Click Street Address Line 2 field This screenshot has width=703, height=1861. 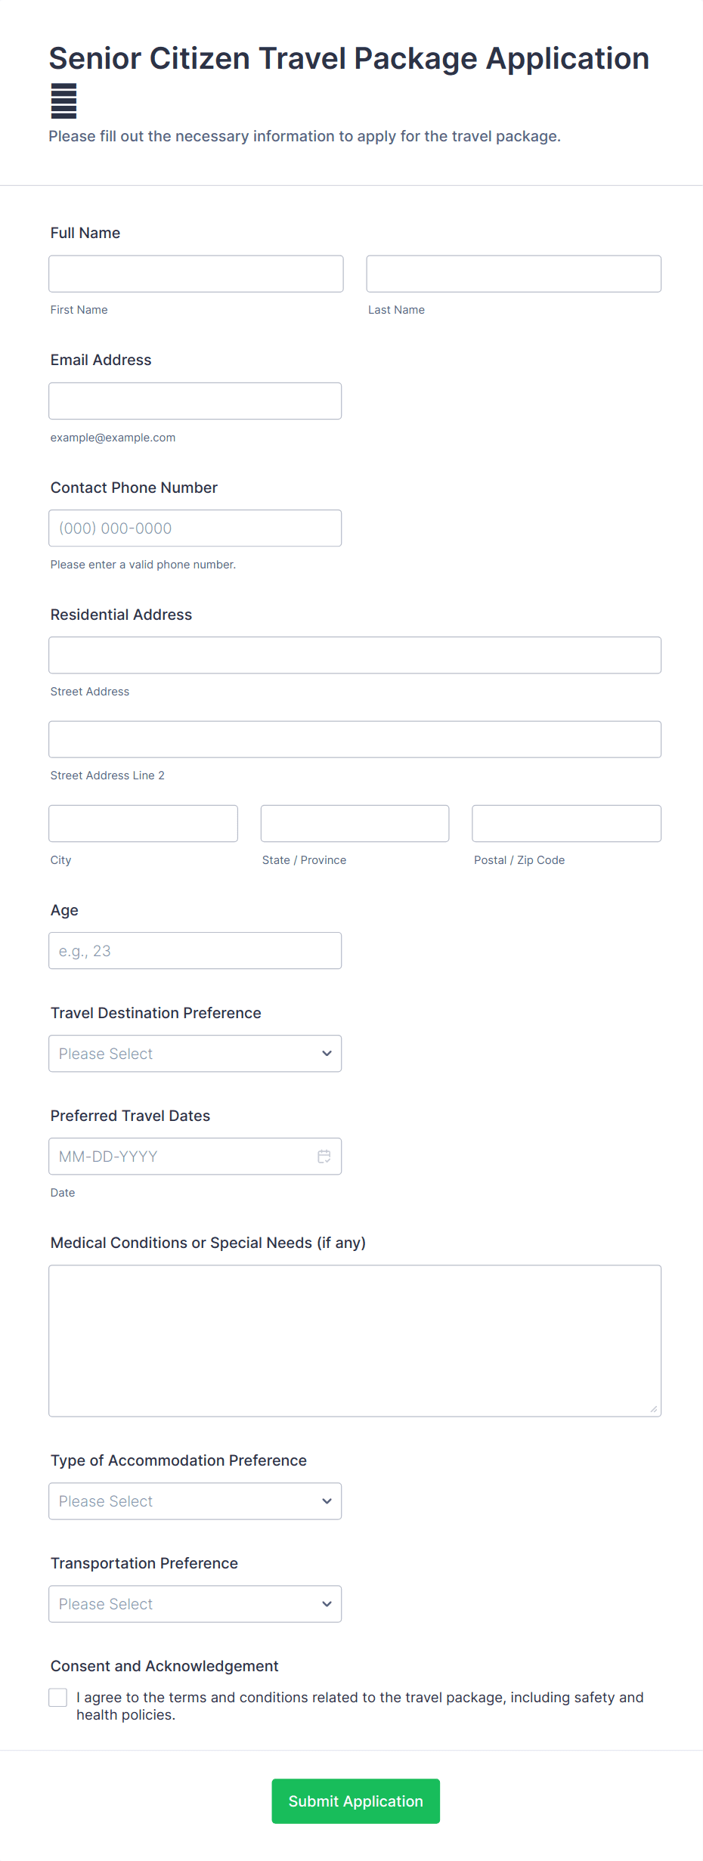355,739
